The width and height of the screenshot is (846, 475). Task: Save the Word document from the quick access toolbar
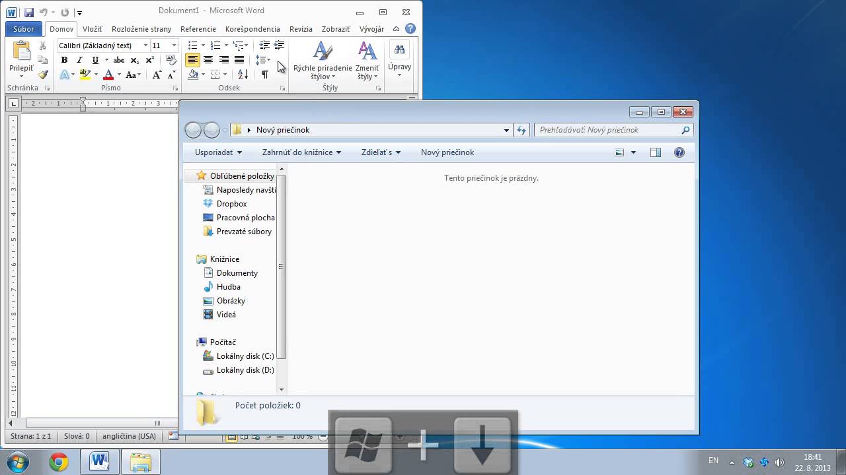point(28,12)
